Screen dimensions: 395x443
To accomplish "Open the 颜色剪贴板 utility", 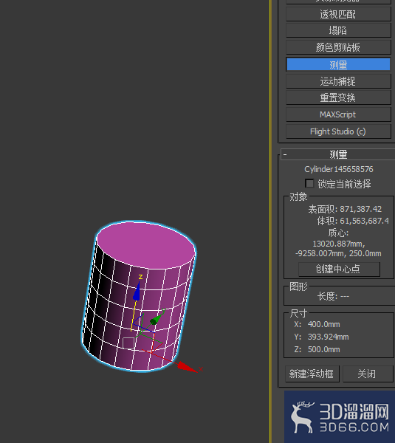I will [x=338, y=47].
